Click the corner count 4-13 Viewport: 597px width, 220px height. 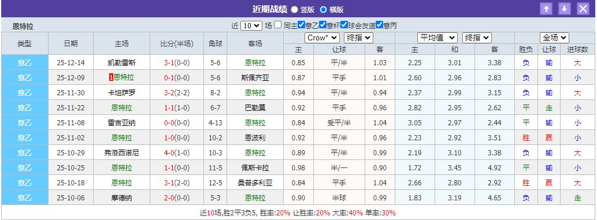point(216,123)
